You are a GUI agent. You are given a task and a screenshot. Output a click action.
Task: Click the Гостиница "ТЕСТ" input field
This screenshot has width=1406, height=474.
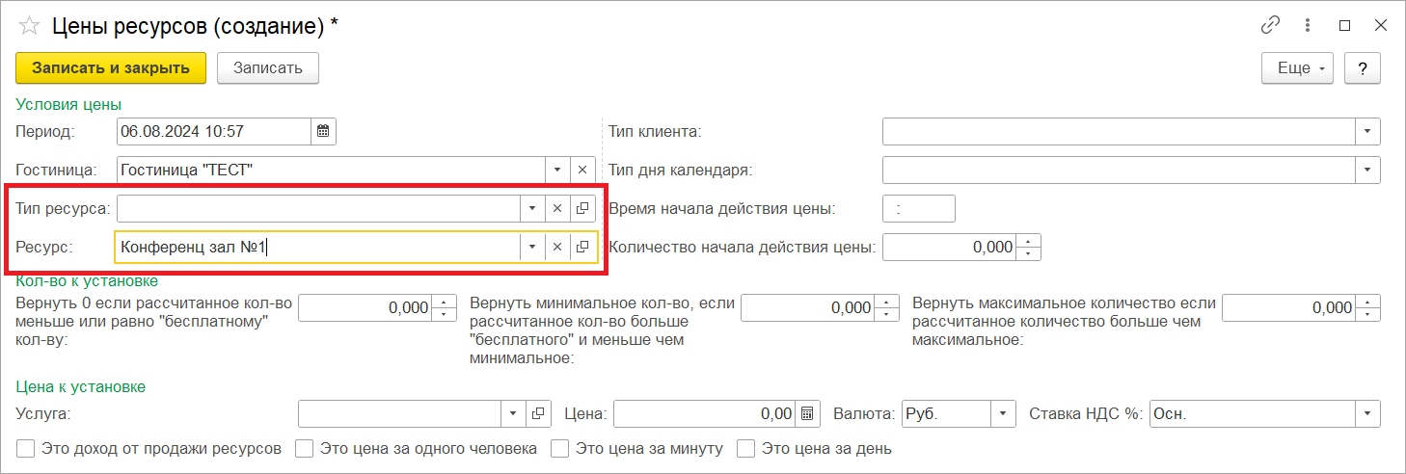(331, 170)
